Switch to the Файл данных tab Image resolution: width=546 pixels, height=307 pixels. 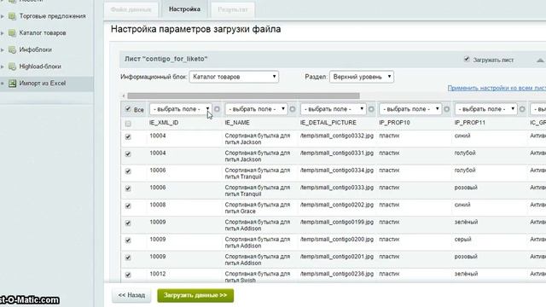(x=131, y=9)
